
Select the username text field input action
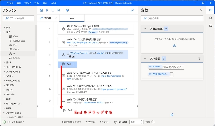96,76
